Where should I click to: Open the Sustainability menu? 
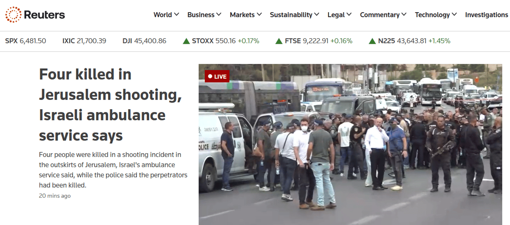(294, 15)
